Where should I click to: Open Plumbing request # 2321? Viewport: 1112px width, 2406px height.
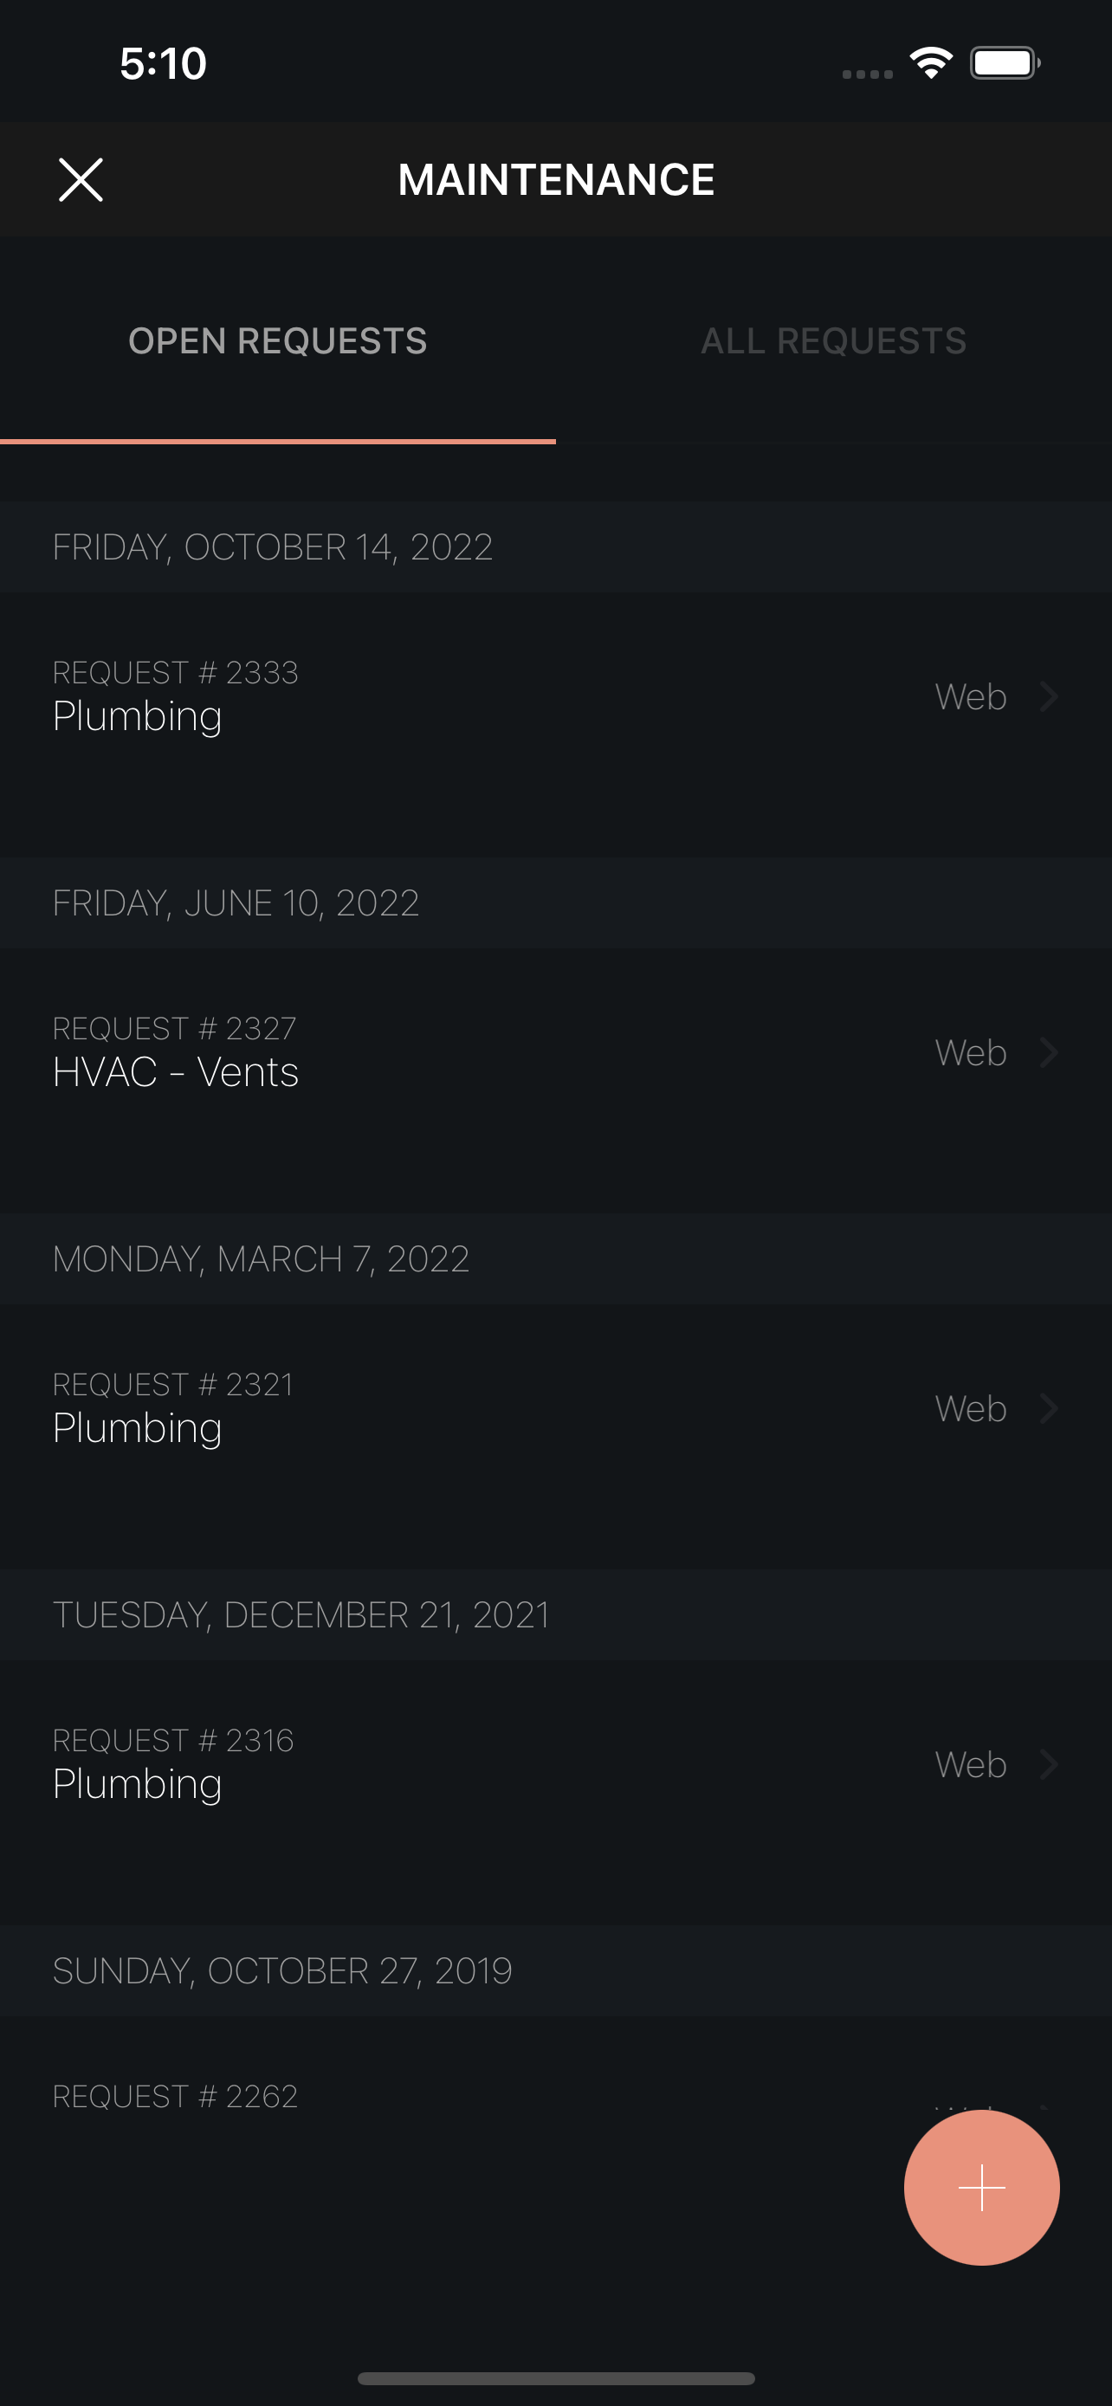[555, 1408]
